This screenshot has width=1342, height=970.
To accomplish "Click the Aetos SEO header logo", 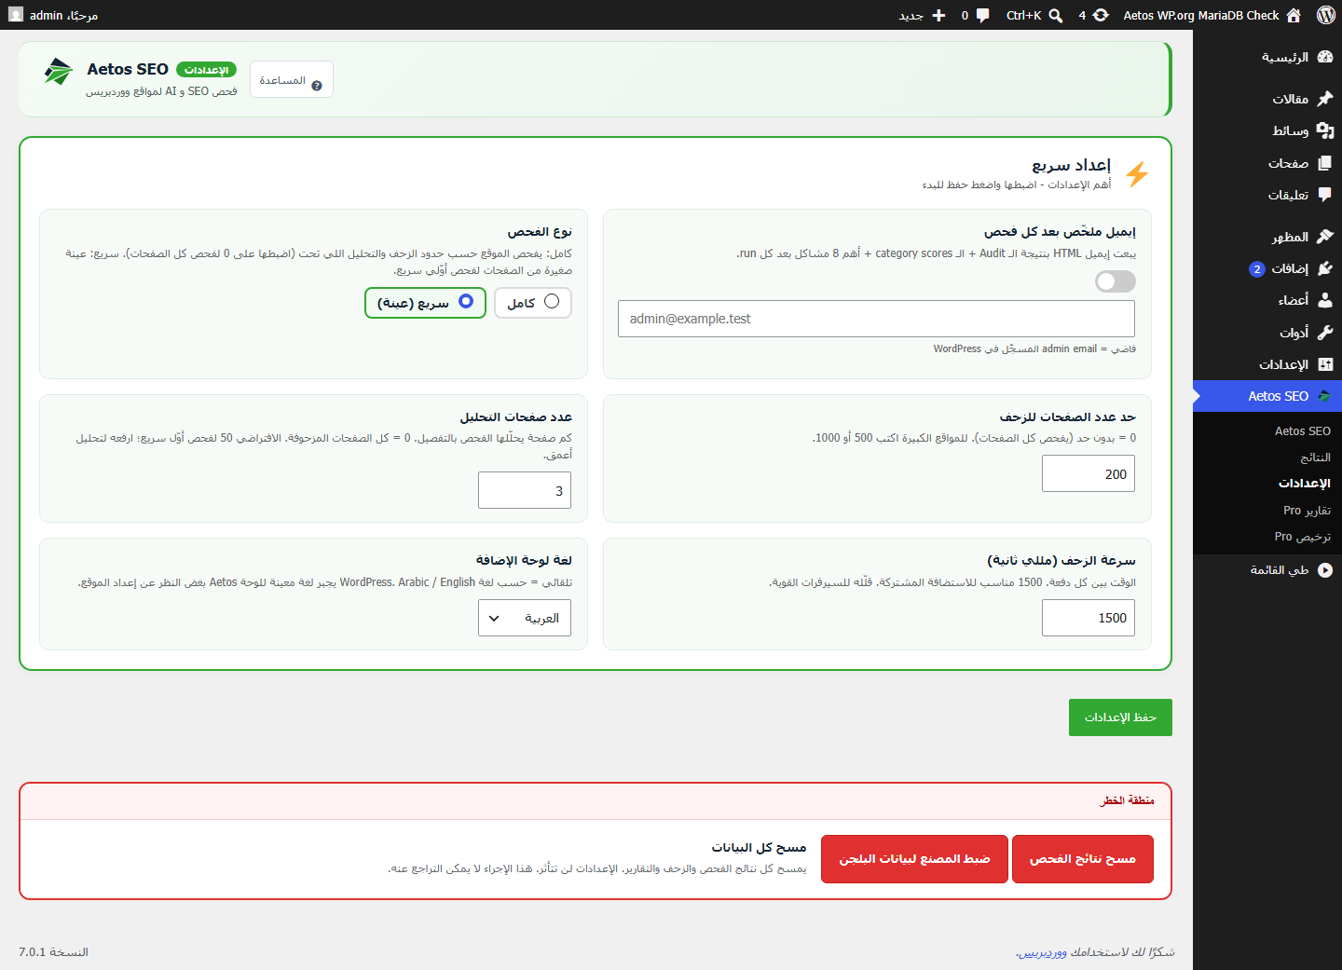I will point(58,72).
